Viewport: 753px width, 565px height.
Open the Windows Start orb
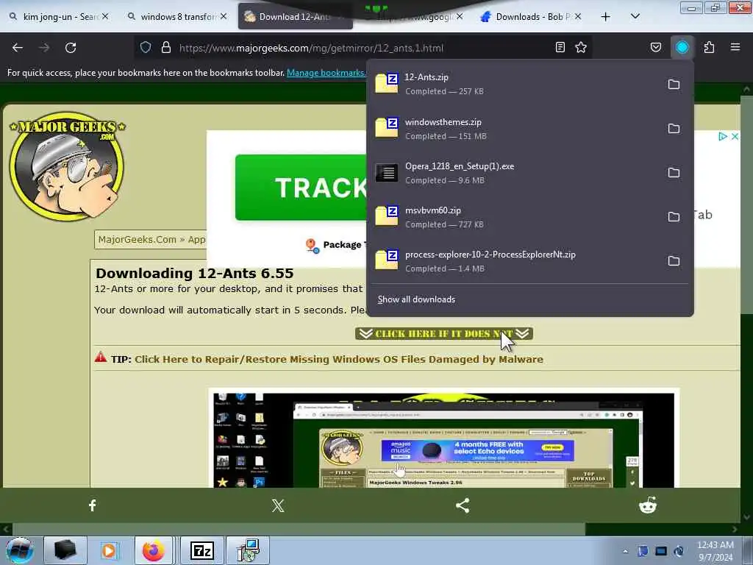20,550
